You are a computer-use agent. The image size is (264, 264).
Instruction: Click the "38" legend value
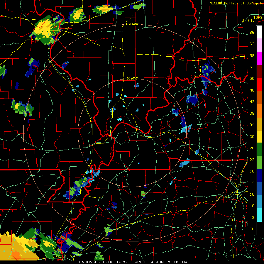coord(252,113)
